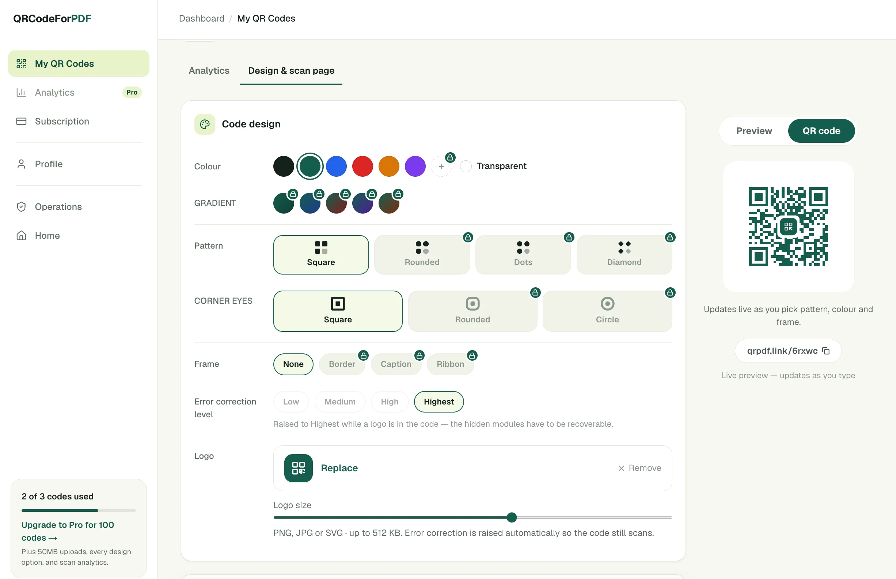896x579 pixels.
Task: Open Profile in sidebar
Action: (79, 164)
